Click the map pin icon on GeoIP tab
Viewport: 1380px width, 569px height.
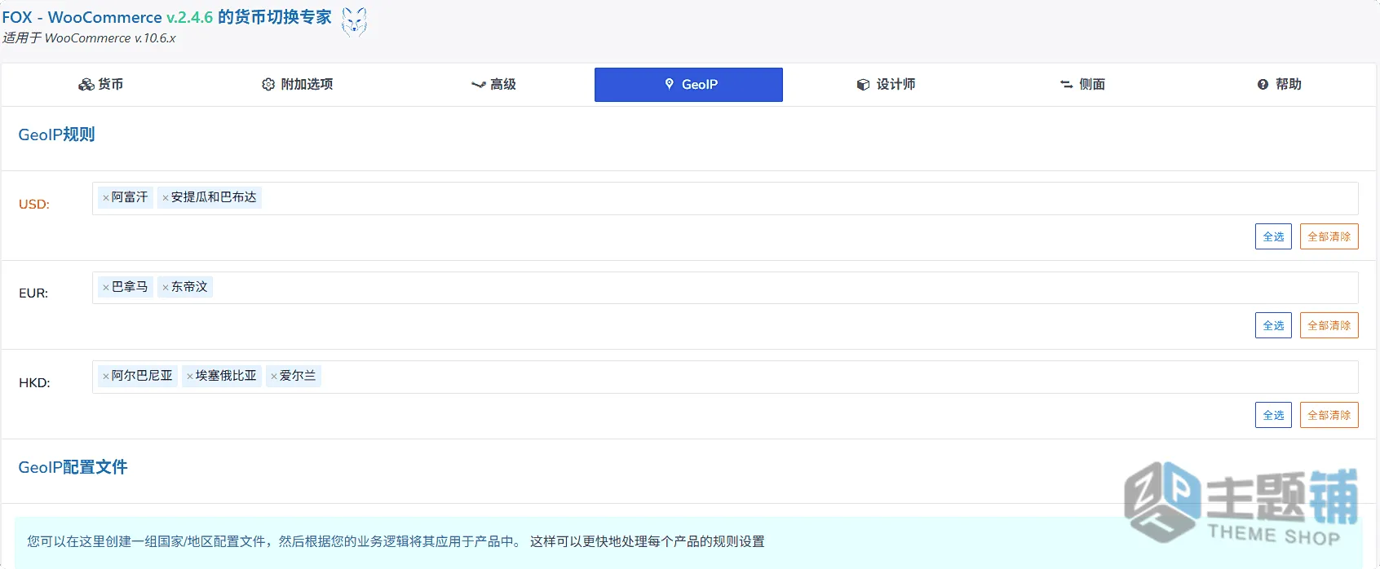tap(670, 84)
